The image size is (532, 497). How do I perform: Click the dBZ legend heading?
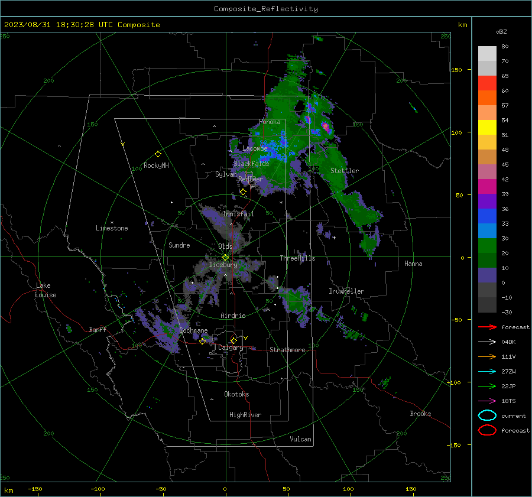501,31
